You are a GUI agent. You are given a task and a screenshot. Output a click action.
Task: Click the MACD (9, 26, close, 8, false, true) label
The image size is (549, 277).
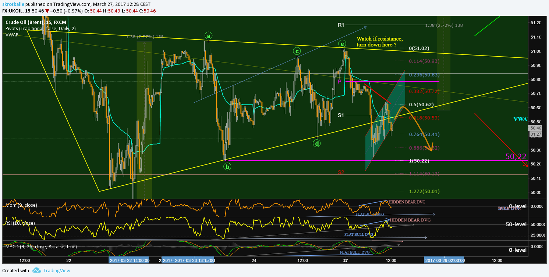point(41,246)
